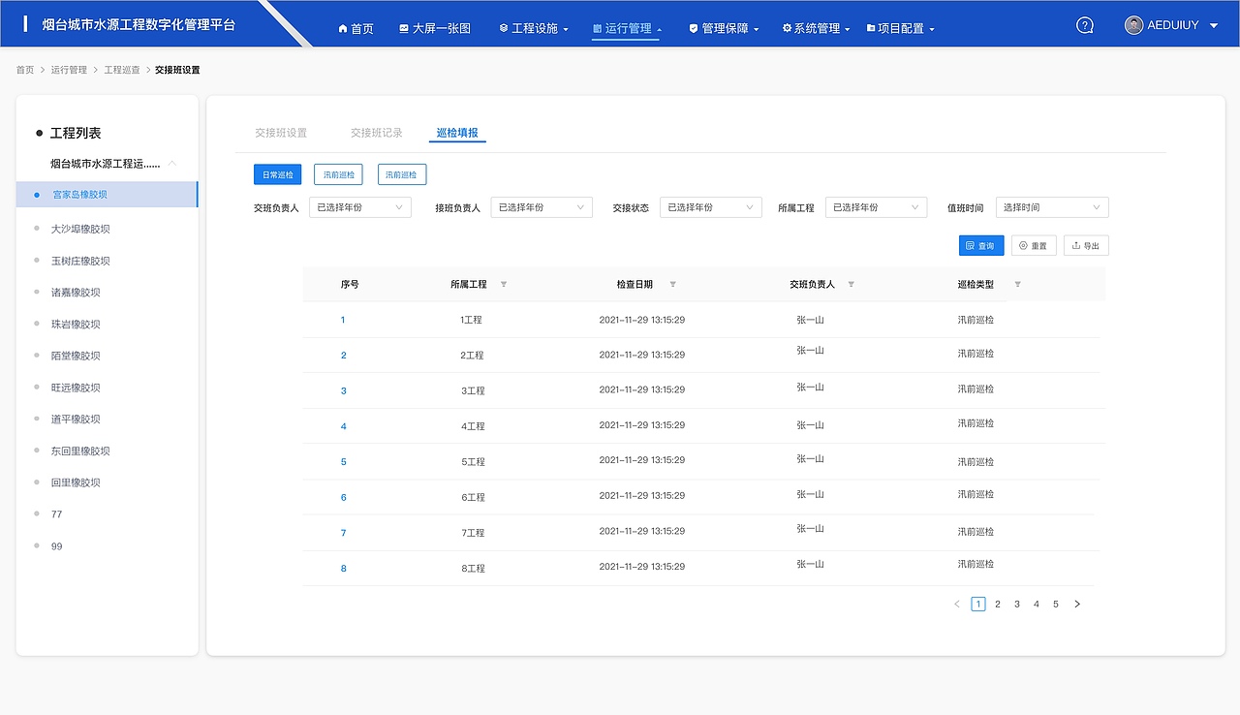Click the 首页 breadcrumb link
Viewport: 1240px width, 715px height.
(25, 70)
